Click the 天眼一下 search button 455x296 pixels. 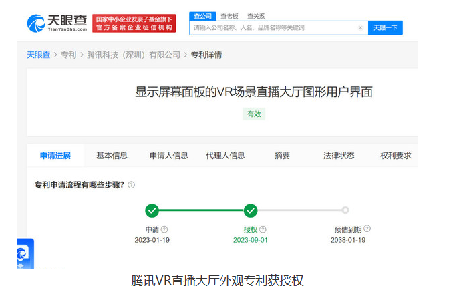(385, 28)
